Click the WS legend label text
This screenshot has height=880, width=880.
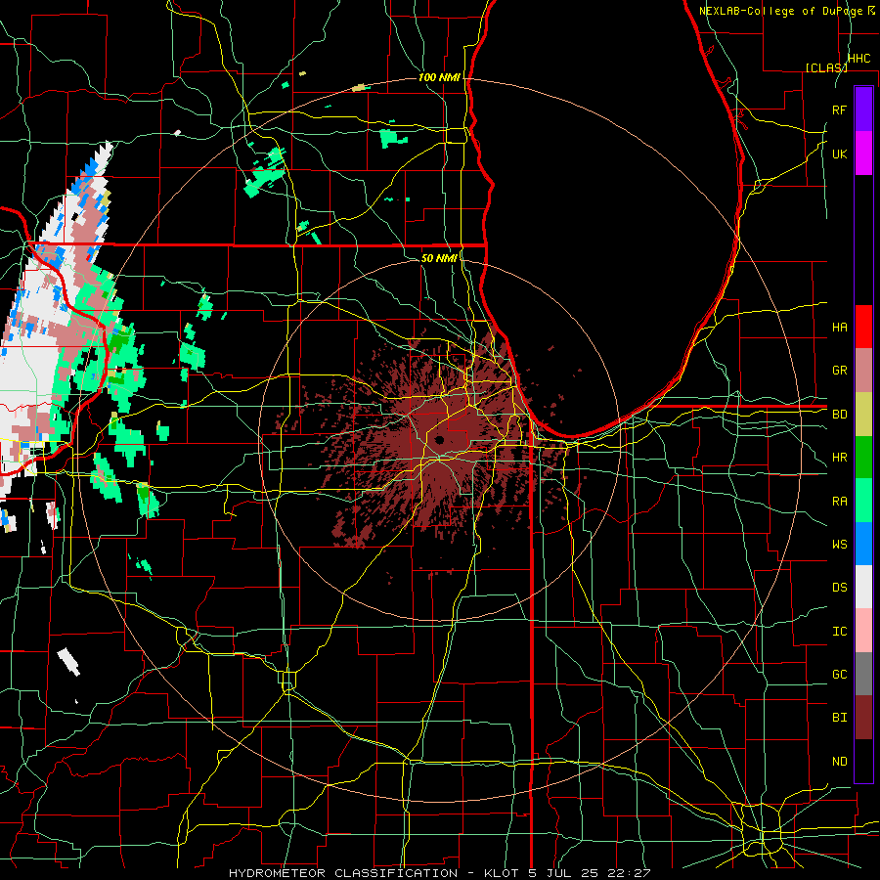coord(840,545)
